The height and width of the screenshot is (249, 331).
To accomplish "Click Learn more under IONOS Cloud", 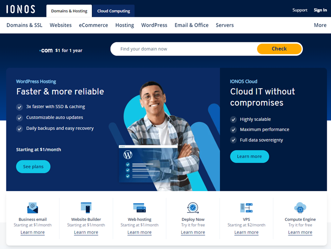I will click(249, 157).
